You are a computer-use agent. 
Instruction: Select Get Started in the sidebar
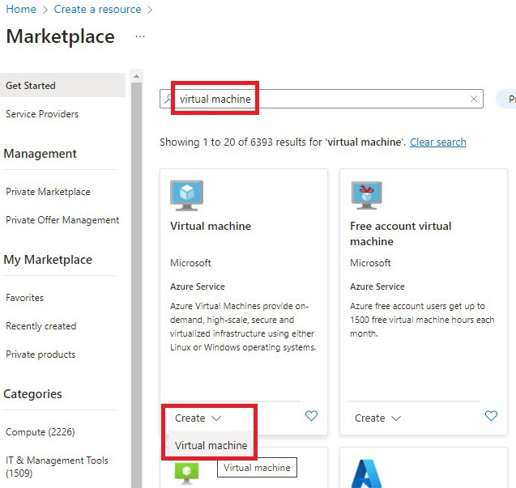pyautogui.click(x=62, y=86)
